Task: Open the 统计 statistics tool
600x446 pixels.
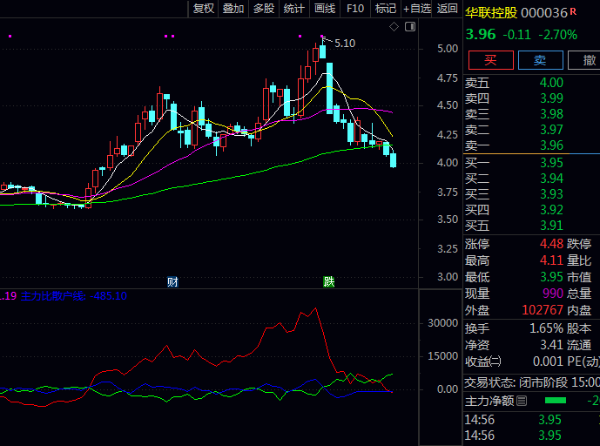Action: [293, 9]
